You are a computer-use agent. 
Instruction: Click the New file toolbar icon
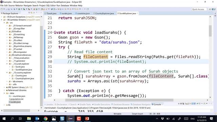point(2,9)
